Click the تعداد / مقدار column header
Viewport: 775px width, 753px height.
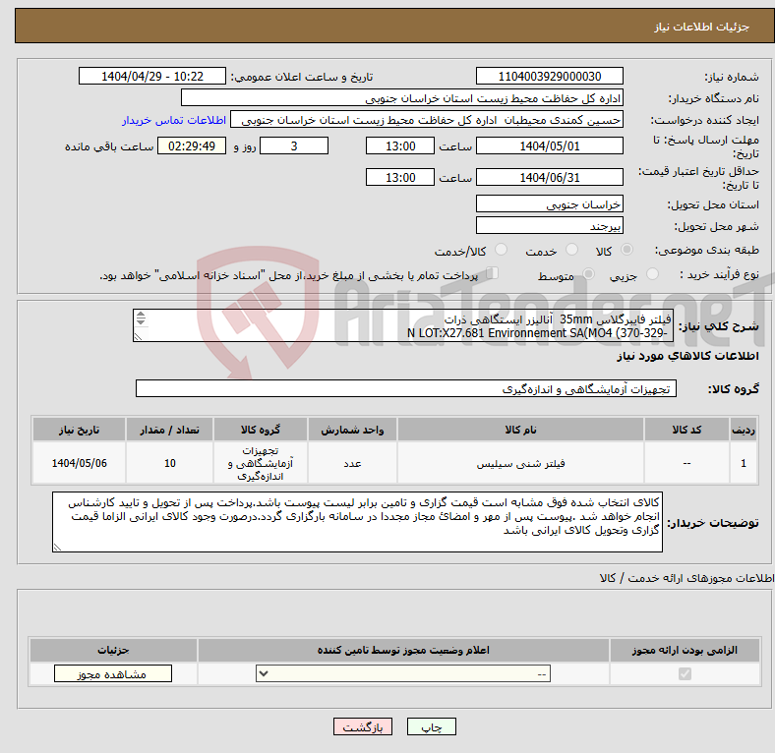click(x=169, y=430)
